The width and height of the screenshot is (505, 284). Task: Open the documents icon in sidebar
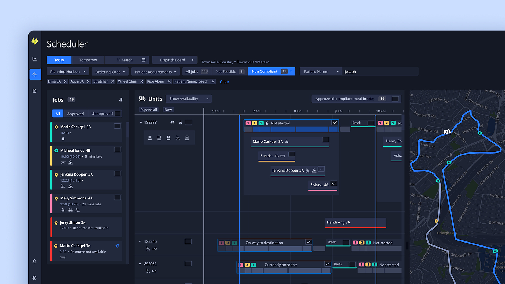point(35,90)
